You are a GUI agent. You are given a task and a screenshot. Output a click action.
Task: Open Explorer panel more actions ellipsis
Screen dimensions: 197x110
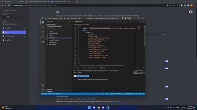69,21
